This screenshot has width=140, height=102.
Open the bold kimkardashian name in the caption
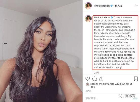(102, 17)
